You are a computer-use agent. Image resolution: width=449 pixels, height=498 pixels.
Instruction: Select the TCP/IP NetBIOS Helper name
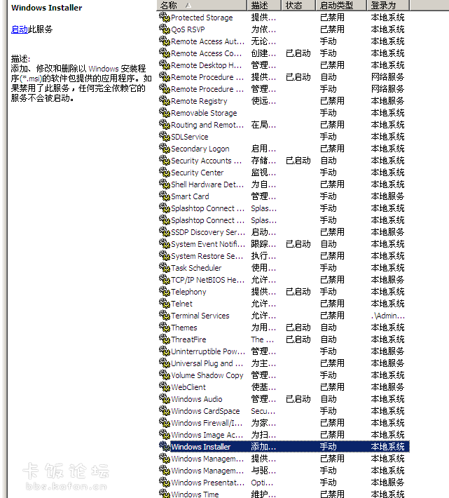coord(208,279)
